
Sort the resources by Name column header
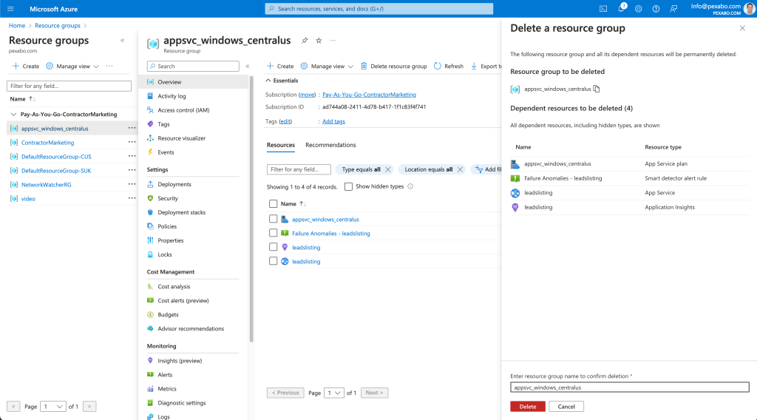point(293,204)
